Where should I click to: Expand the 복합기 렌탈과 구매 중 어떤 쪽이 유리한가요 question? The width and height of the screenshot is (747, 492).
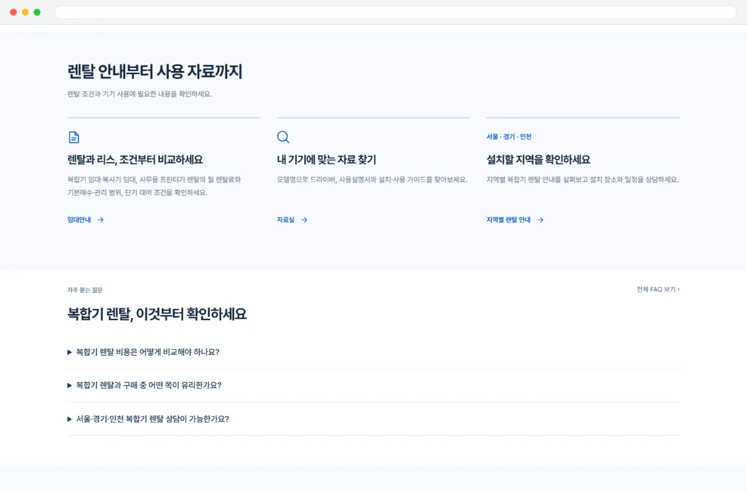[374, 386]
